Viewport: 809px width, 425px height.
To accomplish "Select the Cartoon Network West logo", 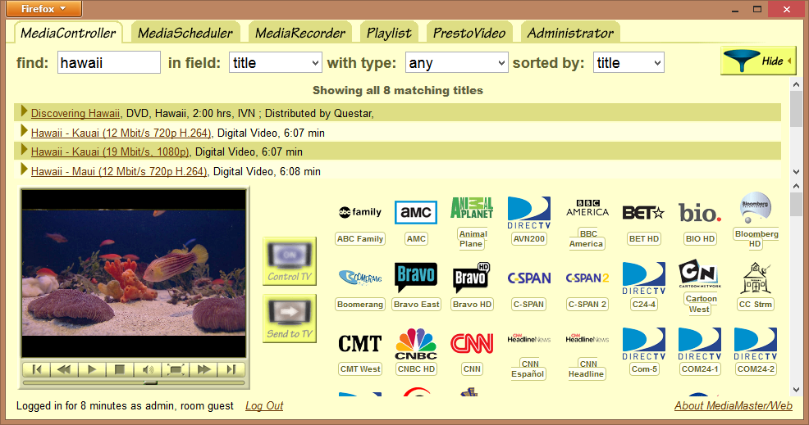I will tap(700, 274).
